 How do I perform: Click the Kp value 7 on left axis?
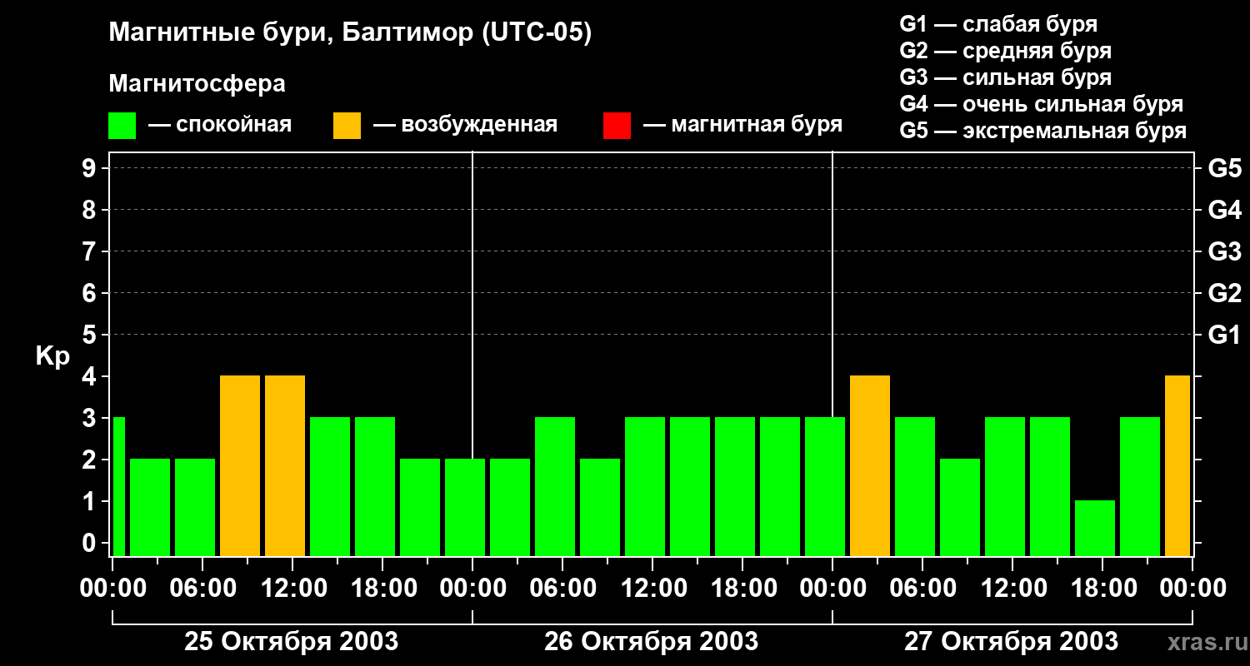pyautogui.click(x=91, y=252)
